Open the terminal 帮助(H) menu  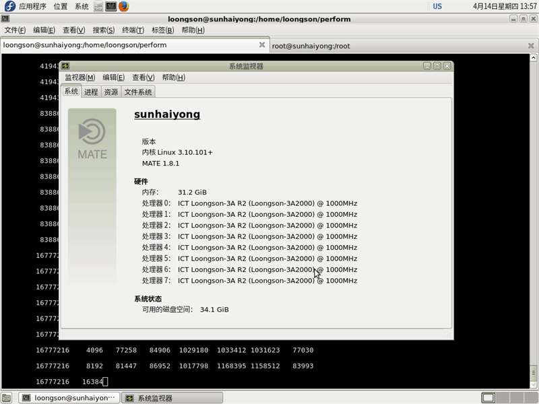point(193,30)
